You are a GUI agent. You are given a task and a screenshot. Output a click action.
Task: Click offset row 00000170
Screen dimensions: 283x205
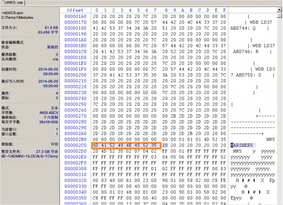click(75, 23)
